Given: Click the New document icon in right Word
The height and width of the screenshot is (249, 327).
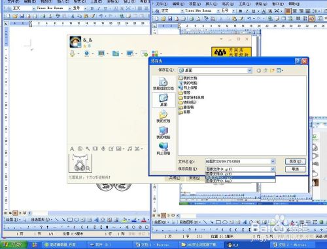Looking at the screenshot, I should [156, 19].
